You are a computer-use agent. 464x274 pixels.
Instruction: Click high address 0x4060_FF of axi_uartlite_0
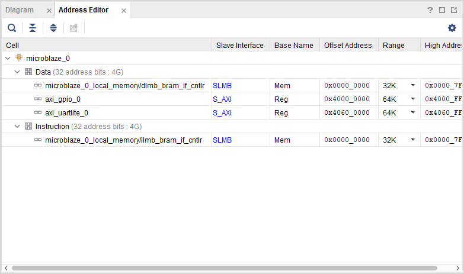(443, 112)
